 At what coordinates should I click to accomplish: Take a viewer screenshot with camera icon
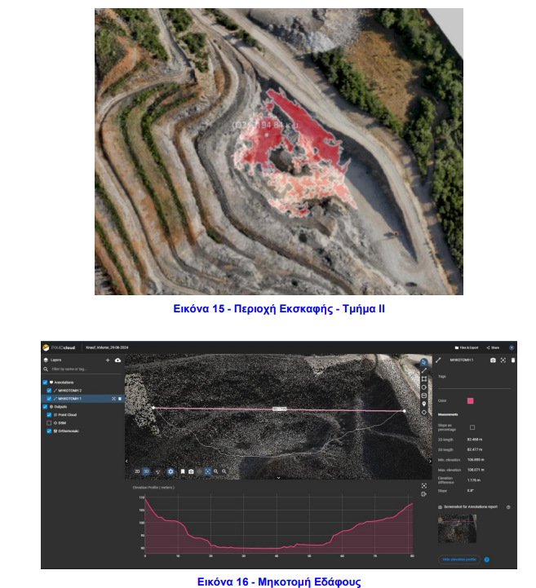191,471
